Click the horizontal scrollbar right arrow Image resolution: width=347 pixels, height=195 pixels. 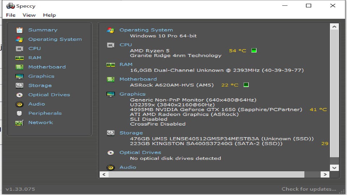pyautogui.click(x=325, y=174)
